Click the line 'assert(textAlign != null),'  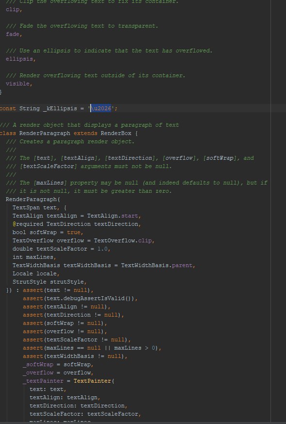coord(66,306)
